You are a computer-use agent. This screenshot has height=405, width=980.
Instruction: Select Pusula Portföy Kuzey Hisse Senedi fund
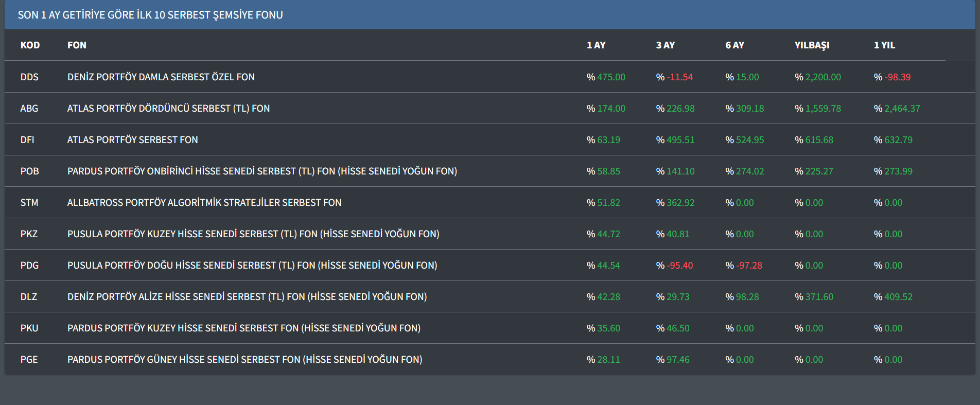pyautogui.click(x=253, y=234)
